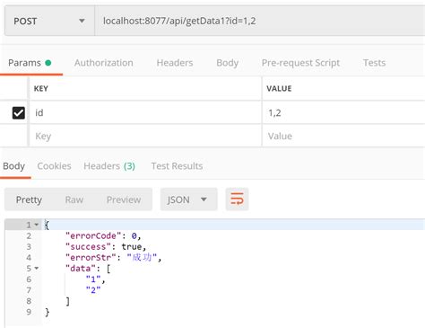Click the KEY column header
The image size is (425, 328).
point(41,89)
